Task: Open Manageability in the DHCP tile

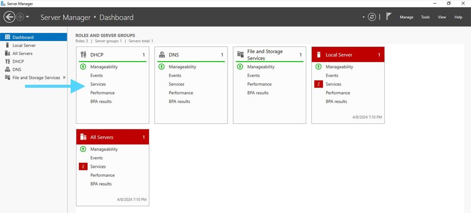Action: click(104, 67)
